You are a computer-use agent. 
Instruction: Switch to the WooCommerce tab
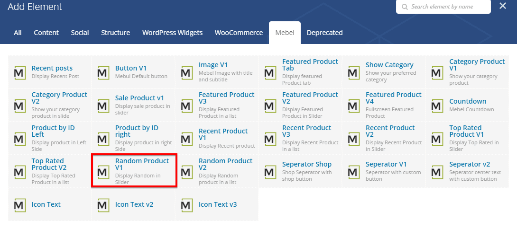click(239, 33)
